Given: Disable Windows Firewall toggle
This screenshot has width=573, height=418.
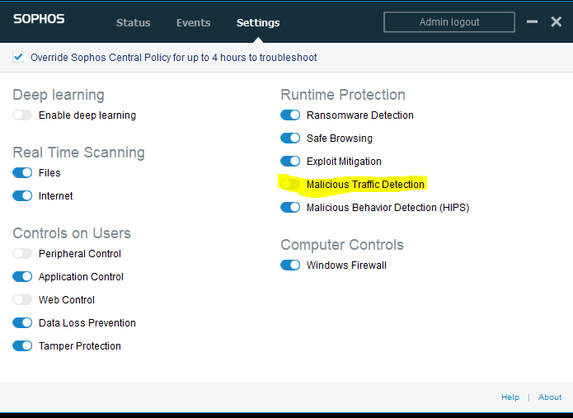Looking at the screenshot, I should click(290, 265).
